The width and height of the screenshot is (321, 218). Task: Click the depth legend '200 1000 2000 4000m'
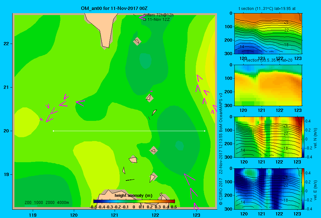(47, 203)
